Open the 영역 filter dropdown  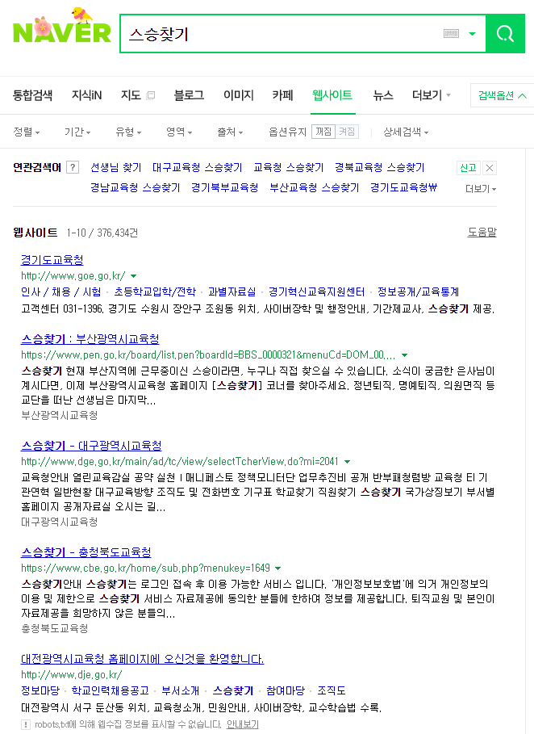[179, 132]
